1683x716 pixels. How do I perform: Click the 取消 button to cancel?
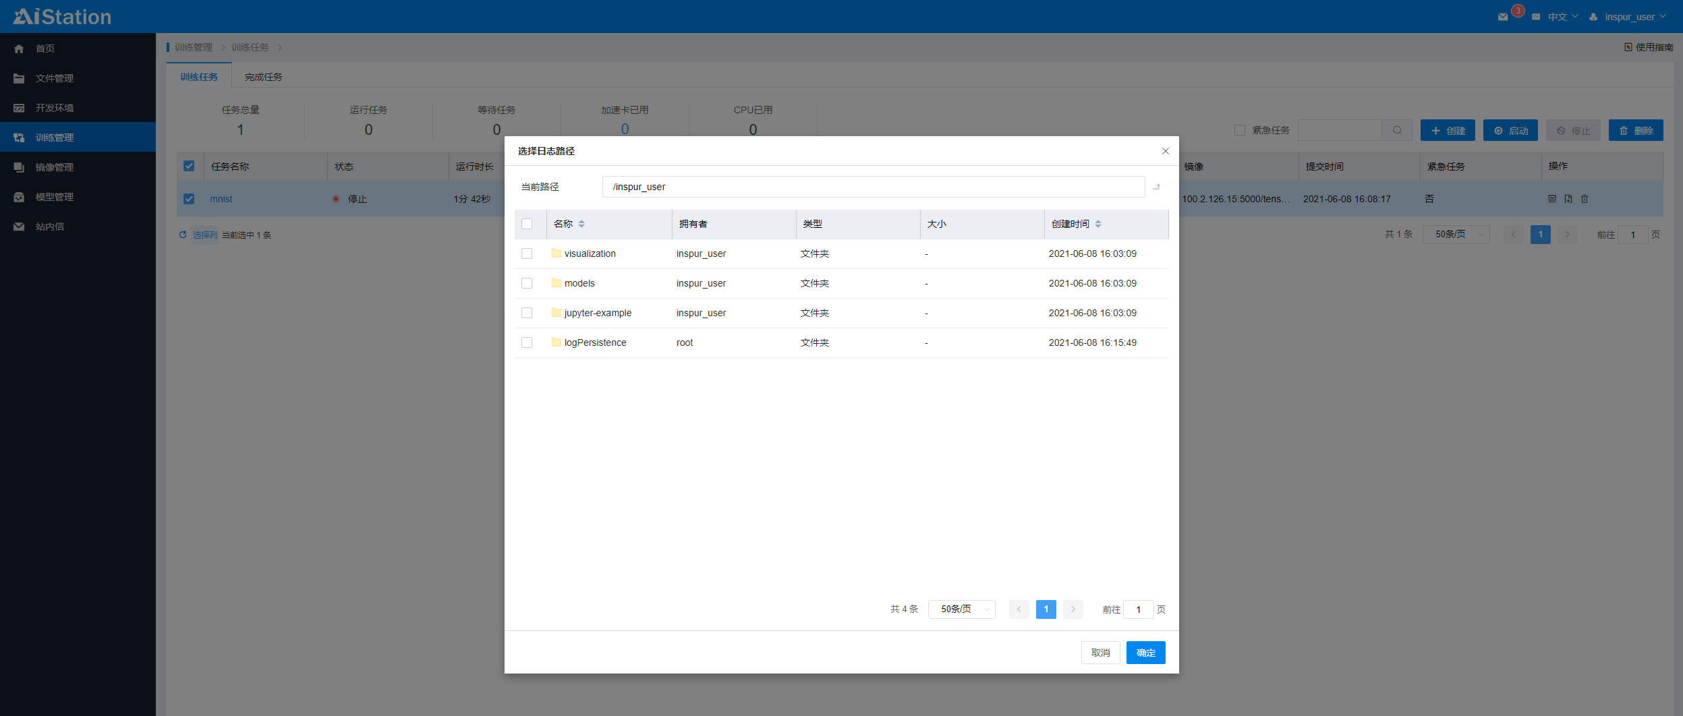click(x=1100, y=653)
